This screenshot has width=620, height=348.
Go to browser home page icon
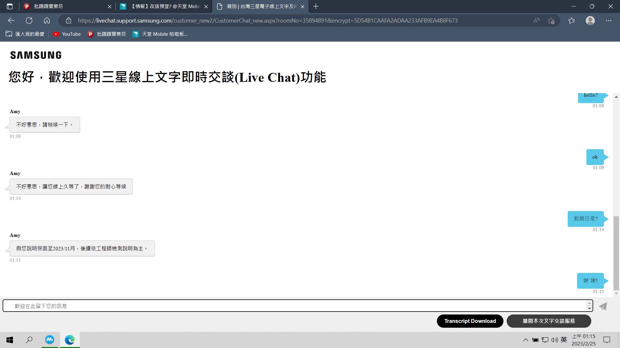pos(47,21)
